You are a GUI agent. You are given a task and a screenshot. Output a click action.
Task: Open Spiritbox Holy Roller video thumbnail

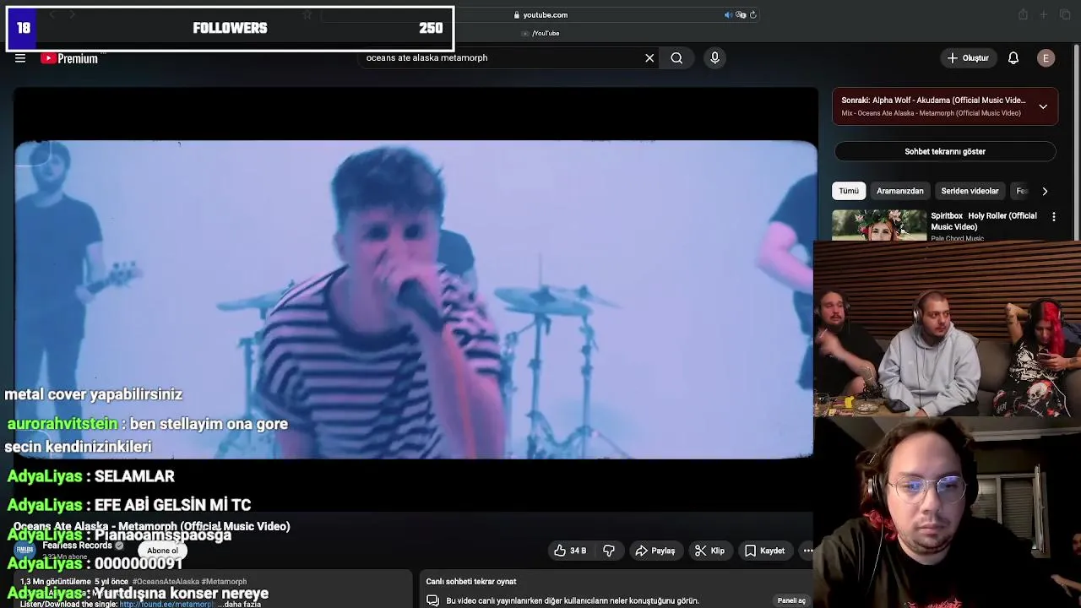pyautogui.click(x=879, y=225)
